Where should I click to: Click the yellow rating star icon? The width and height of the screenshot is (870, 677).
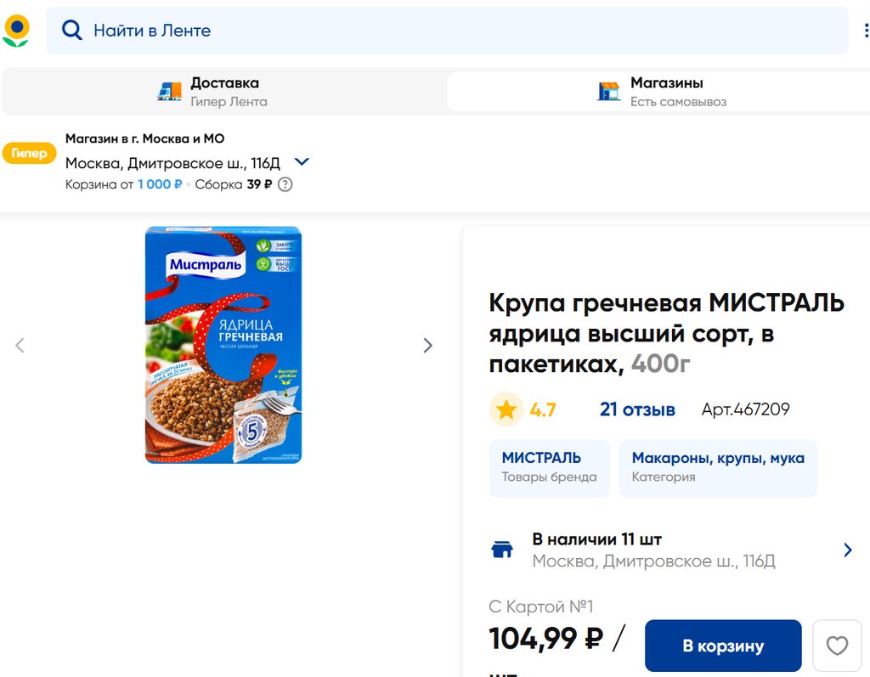(x=506, y=410)
